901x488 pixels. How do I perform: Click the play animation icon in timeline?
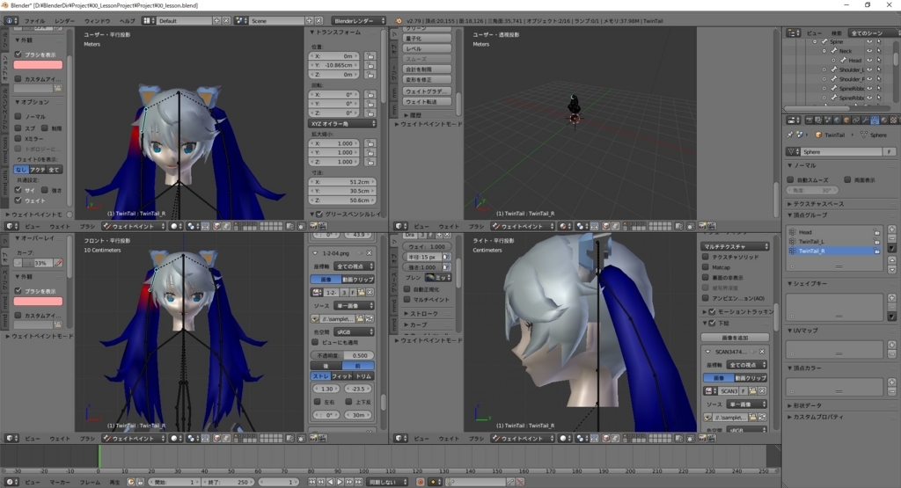[x=339, y=482]
